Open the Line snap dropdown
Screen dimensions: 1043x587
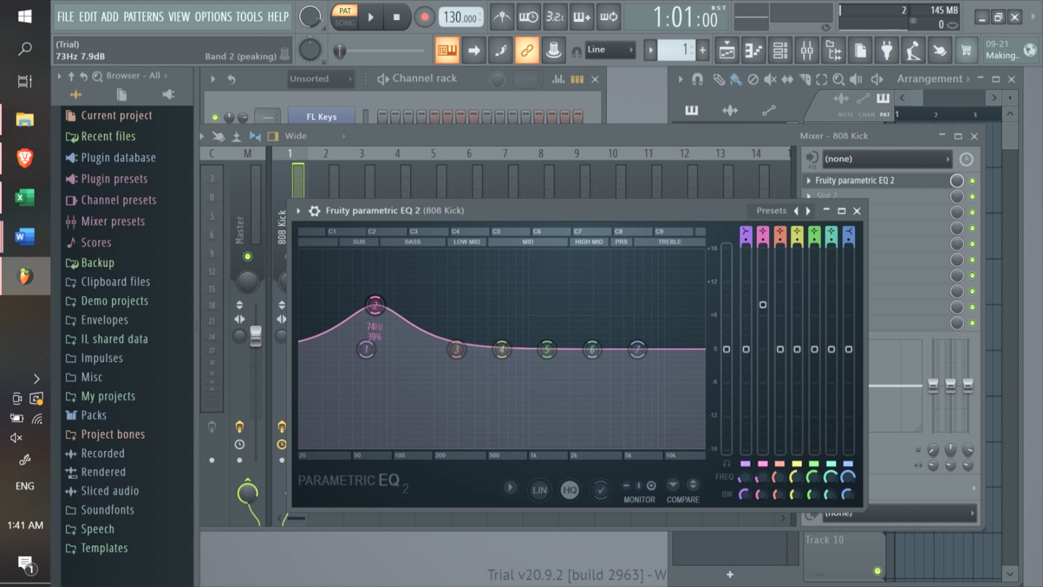tap(610, 49)
